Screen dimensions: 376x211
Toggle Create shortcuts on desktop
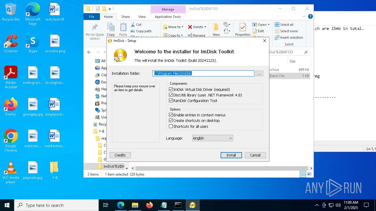pyautogui.click(x=171, y=120)
